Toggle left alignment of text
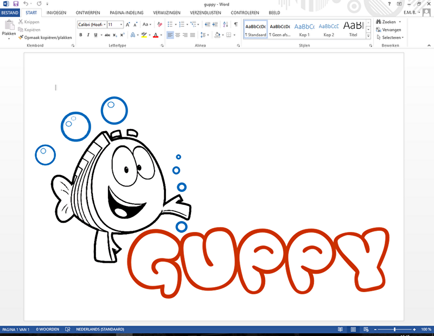The image size is (434, 336). coord(170,35)
